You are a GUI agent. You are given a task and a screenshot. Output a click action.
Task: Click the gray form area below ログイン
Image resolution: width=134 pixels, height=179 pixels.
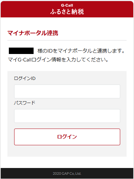pos(67,151)
